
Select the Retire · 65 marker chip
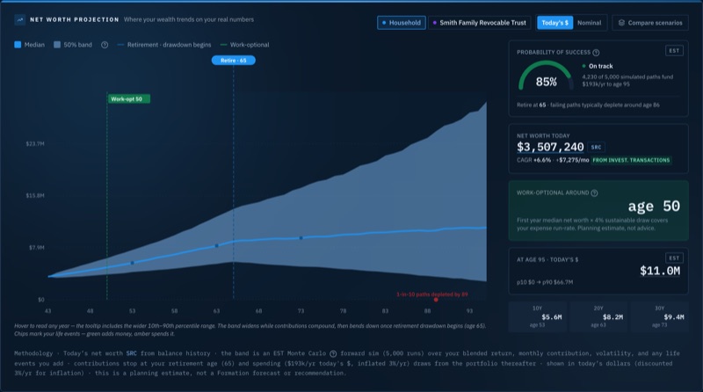click(x=234, y=60)
